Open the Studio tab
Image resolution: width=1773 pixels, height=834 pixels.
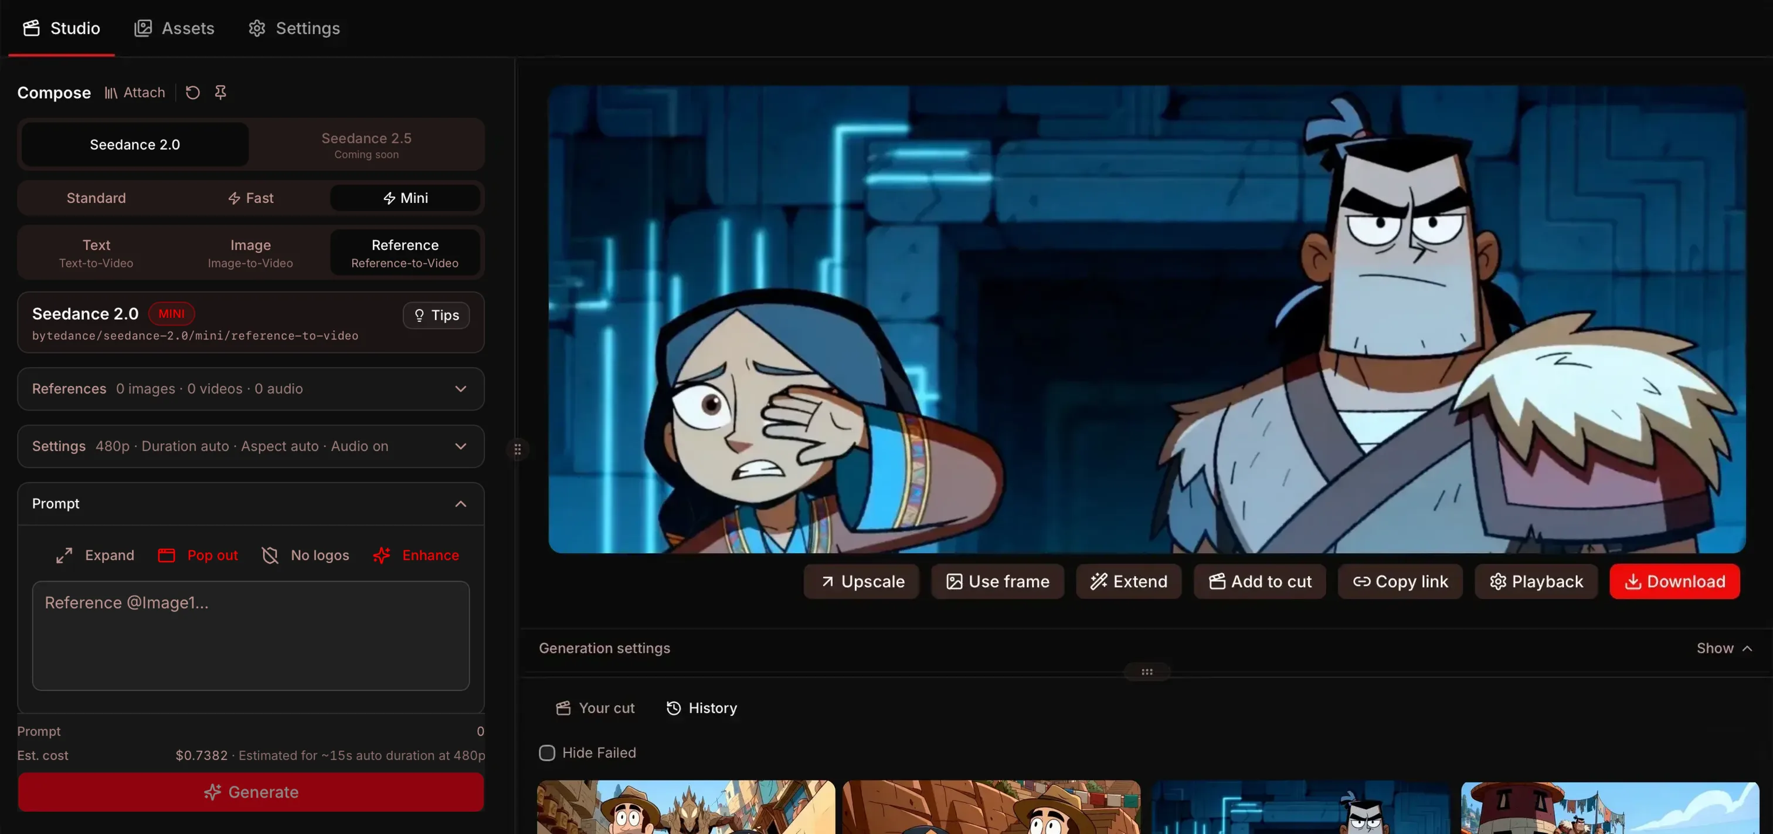point(61,28)
